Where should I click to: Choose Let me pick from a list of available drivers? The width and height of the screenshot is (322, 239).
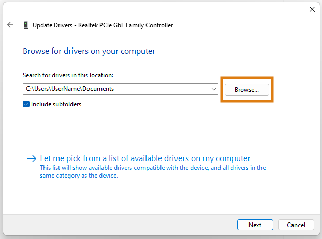(145, 158)
